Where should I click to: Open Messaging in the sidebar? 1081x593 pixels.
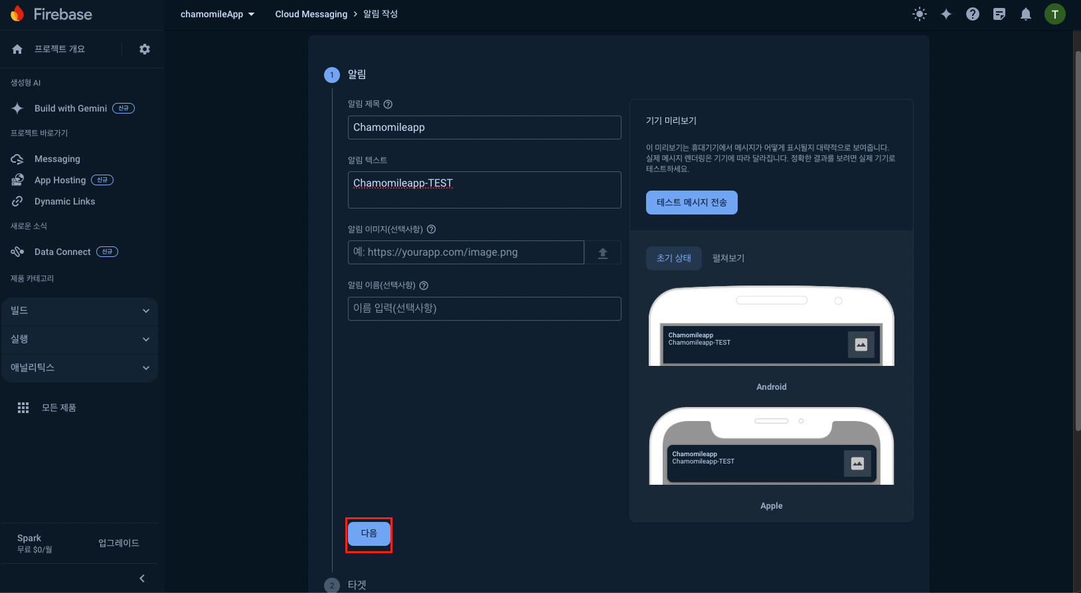pos(57,159)
